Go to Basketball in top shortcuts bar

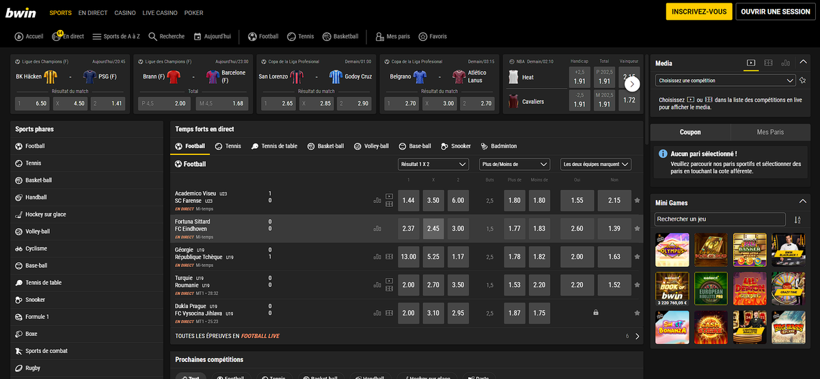340,36
